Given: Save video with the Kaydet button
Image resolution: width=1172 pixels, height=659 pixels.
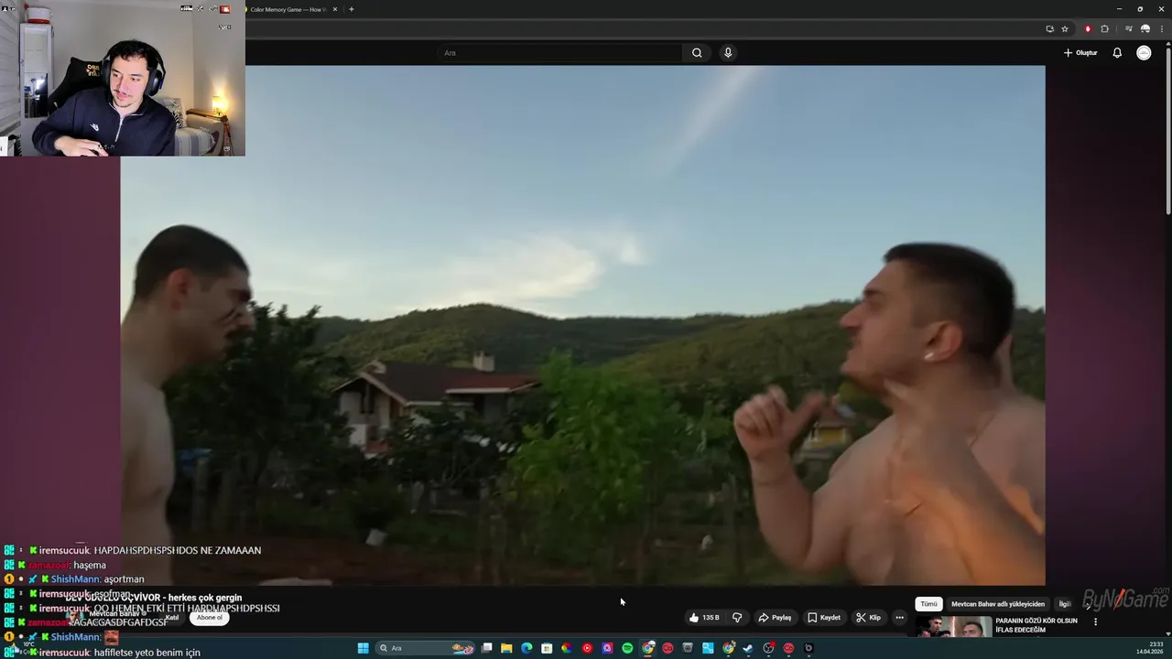Looking at the screenshot, I should click(x=824, y=618).
